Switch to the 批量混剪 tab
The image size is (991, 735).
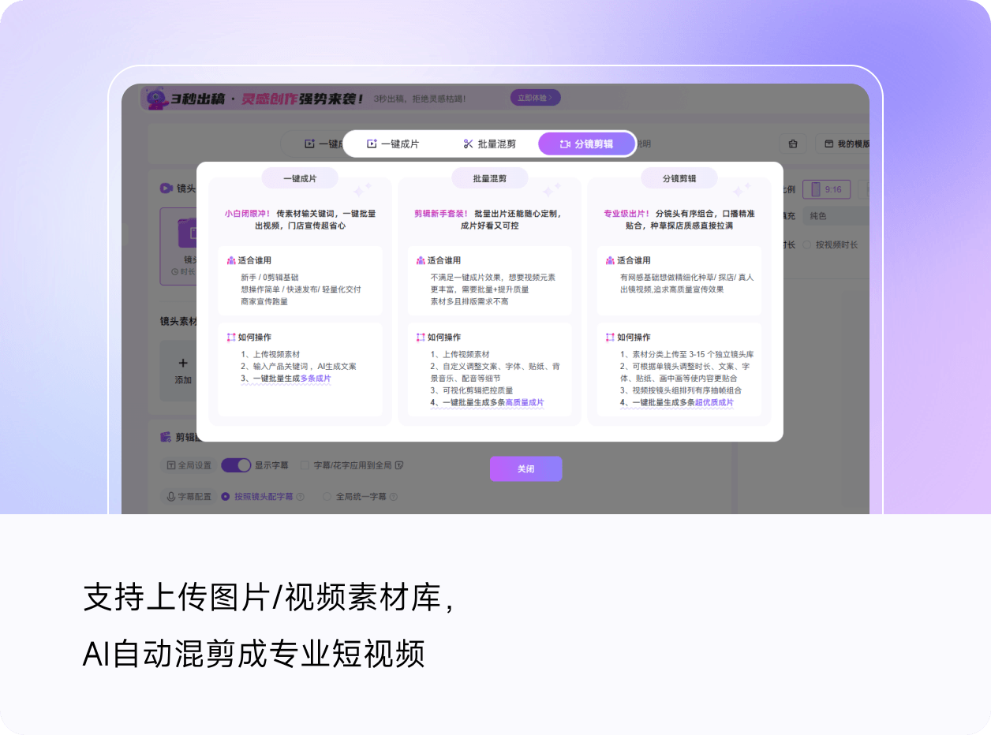coord(489,144)
